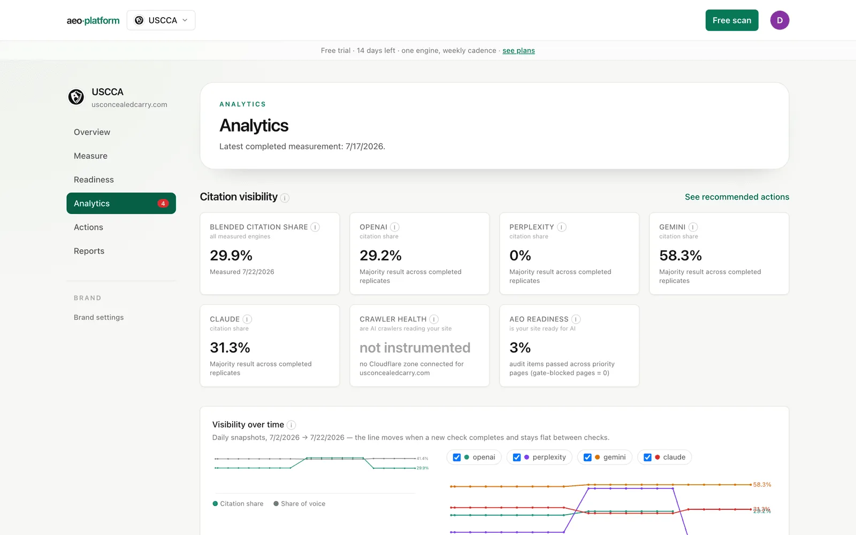The height and width of the screenshot is (535, 856).
Task: Show info icon next to PERPLEXITY
Action: click(562, 227)
